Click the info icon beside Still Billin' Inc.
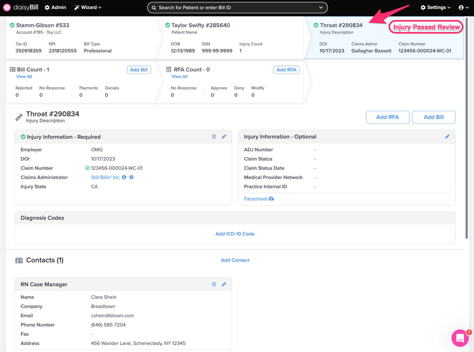 [x=124, y=177]
